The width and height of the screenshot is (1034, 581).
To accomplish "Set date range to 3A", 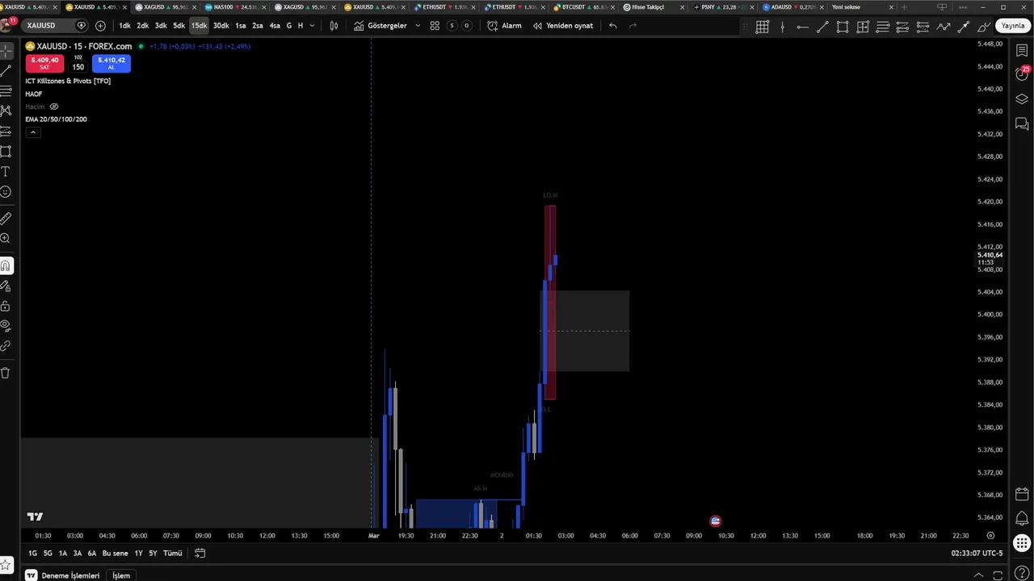I will pyautogui.click(x=78, y=554).
